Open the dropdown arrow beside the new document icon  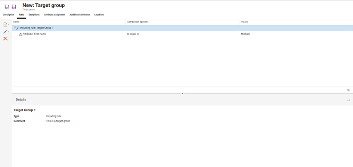(9, 25)
